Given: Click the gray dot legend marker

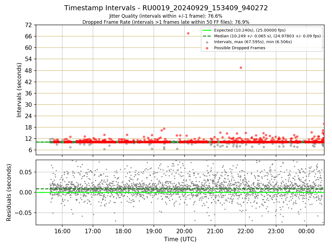Looking at the screenshot, I should coord(207,42).
